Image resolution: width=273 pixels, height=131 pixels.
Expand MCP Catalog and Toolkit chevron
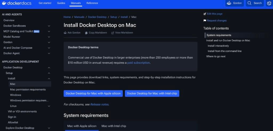coord(49,31)
